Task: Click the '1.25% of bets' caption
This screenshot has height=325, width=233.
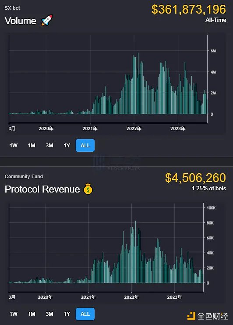Action: click(209, 189)
